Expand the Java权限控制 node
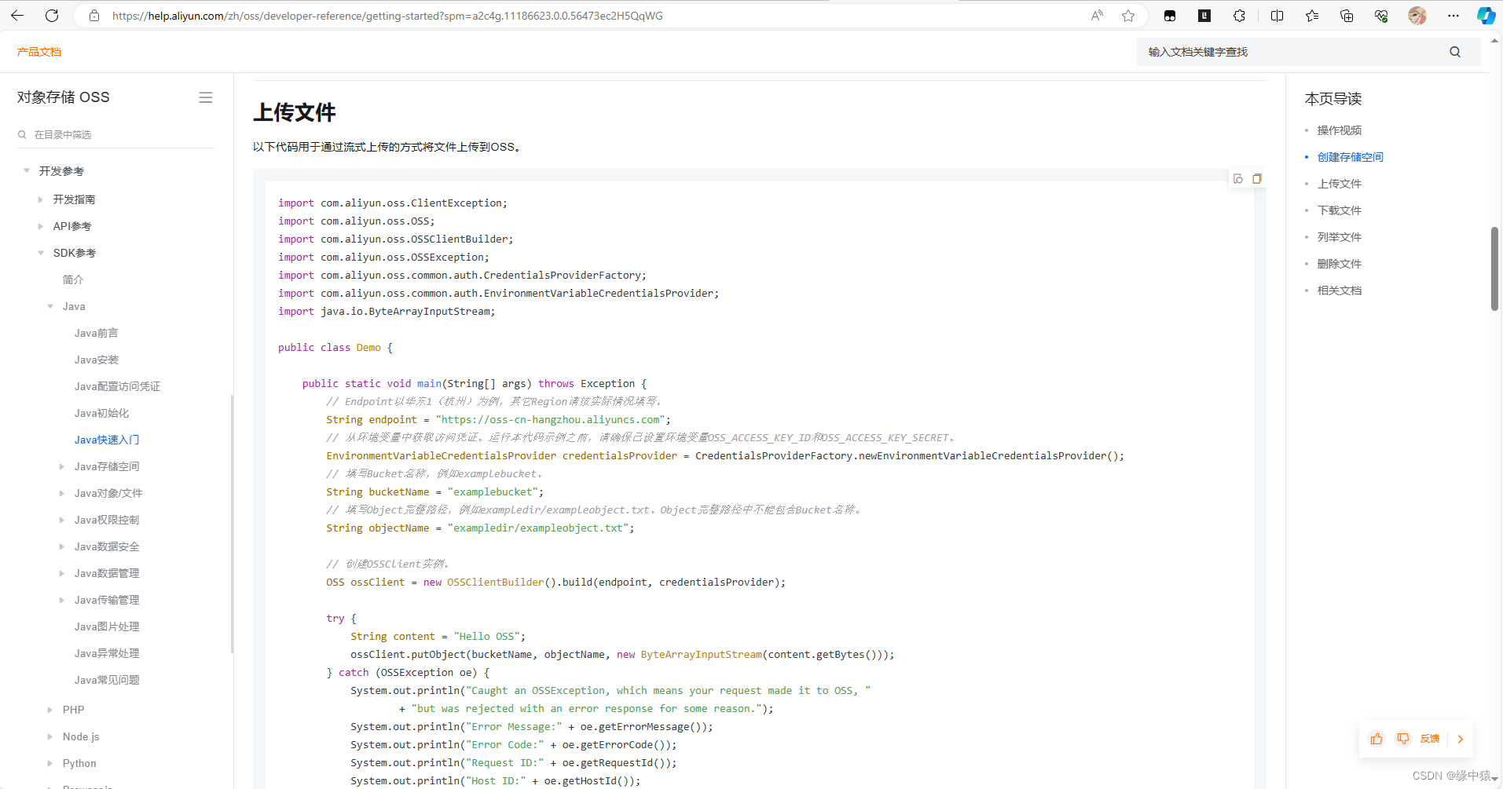The image size is (1503, 789). tap(62, 520)
